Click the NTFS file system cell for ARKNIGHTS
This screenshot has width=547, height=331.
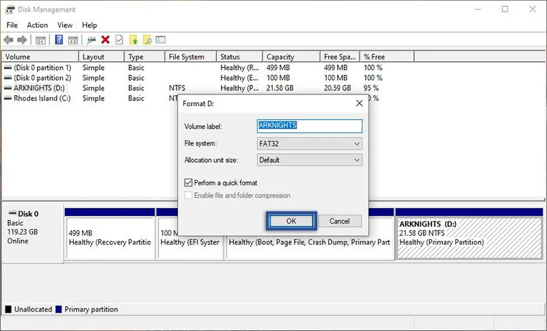pyautogui.click(x=177, y=88)
